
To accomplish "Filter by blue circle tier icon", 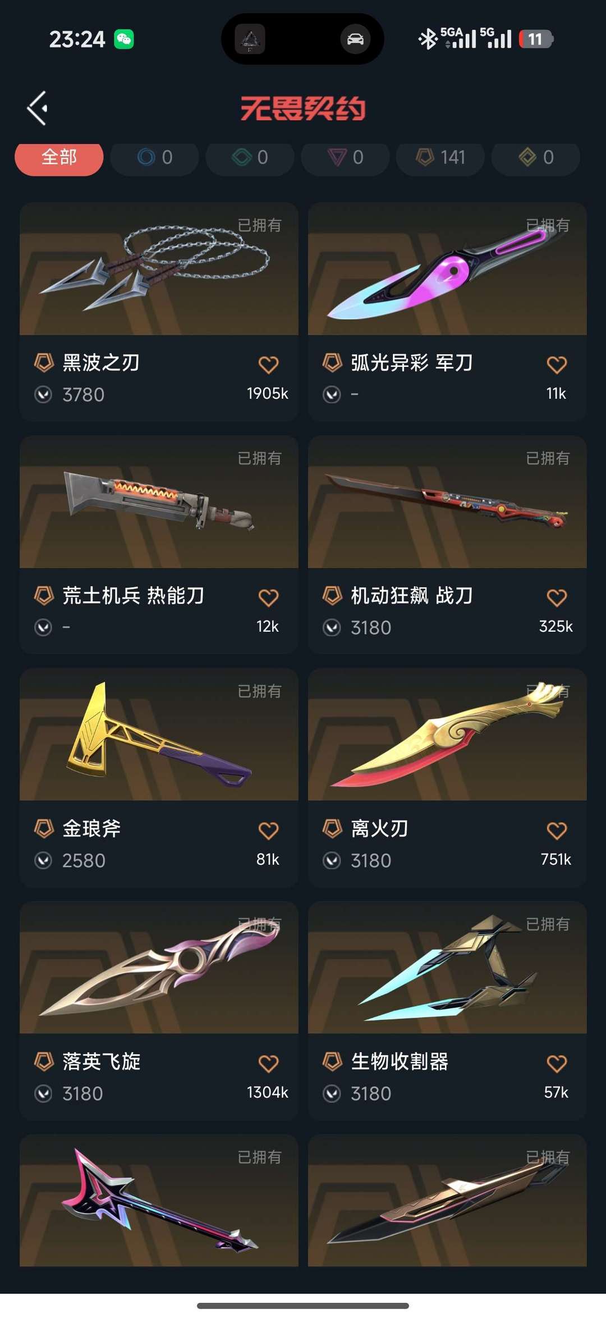I will [x=155, y=158].
